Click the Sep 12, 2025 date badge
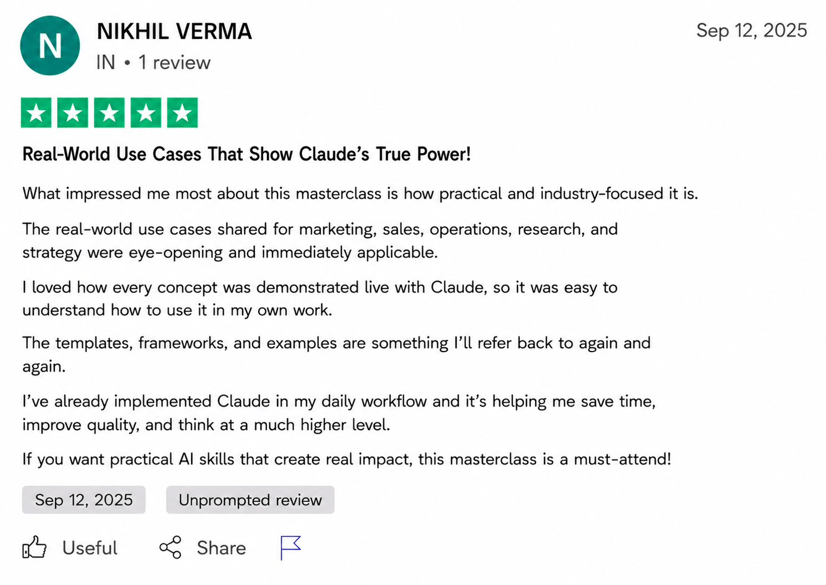This screenshot has height=585, width=826. [84, 500]
